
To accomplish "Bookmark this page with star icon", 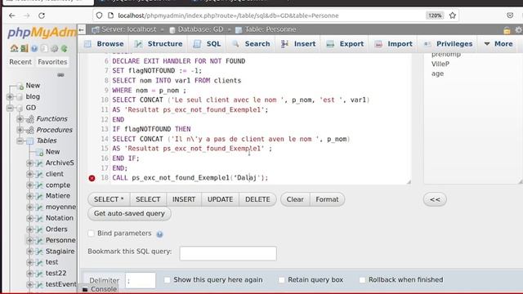I will click(x=452, y=16).
